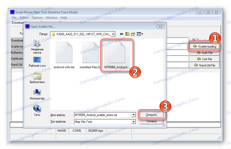This screenshot has width=231, height=149.
Task: Create a new folder icon
Action: point(133,34)
